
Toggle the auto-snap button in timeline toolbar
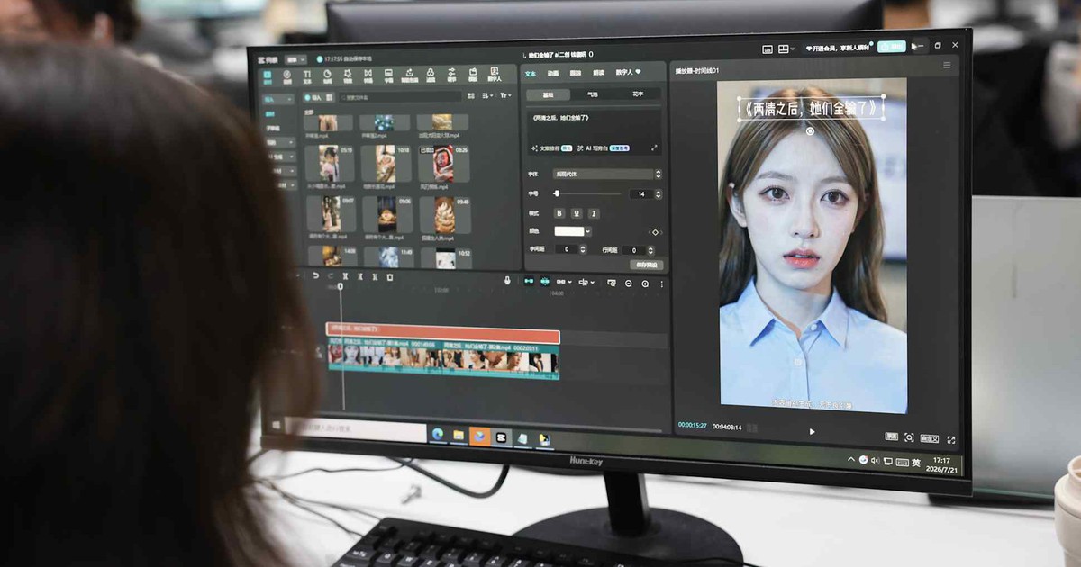[x=544, y=282]
